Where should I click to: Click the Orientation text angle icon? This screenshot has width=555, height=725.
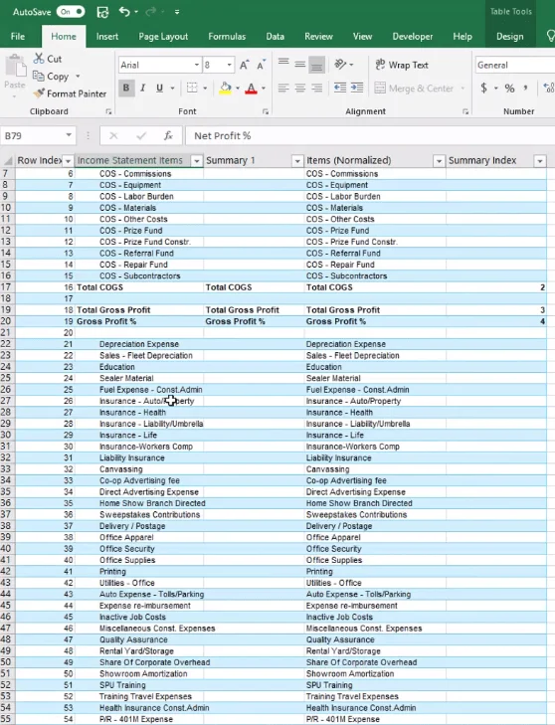click(340, 65)
